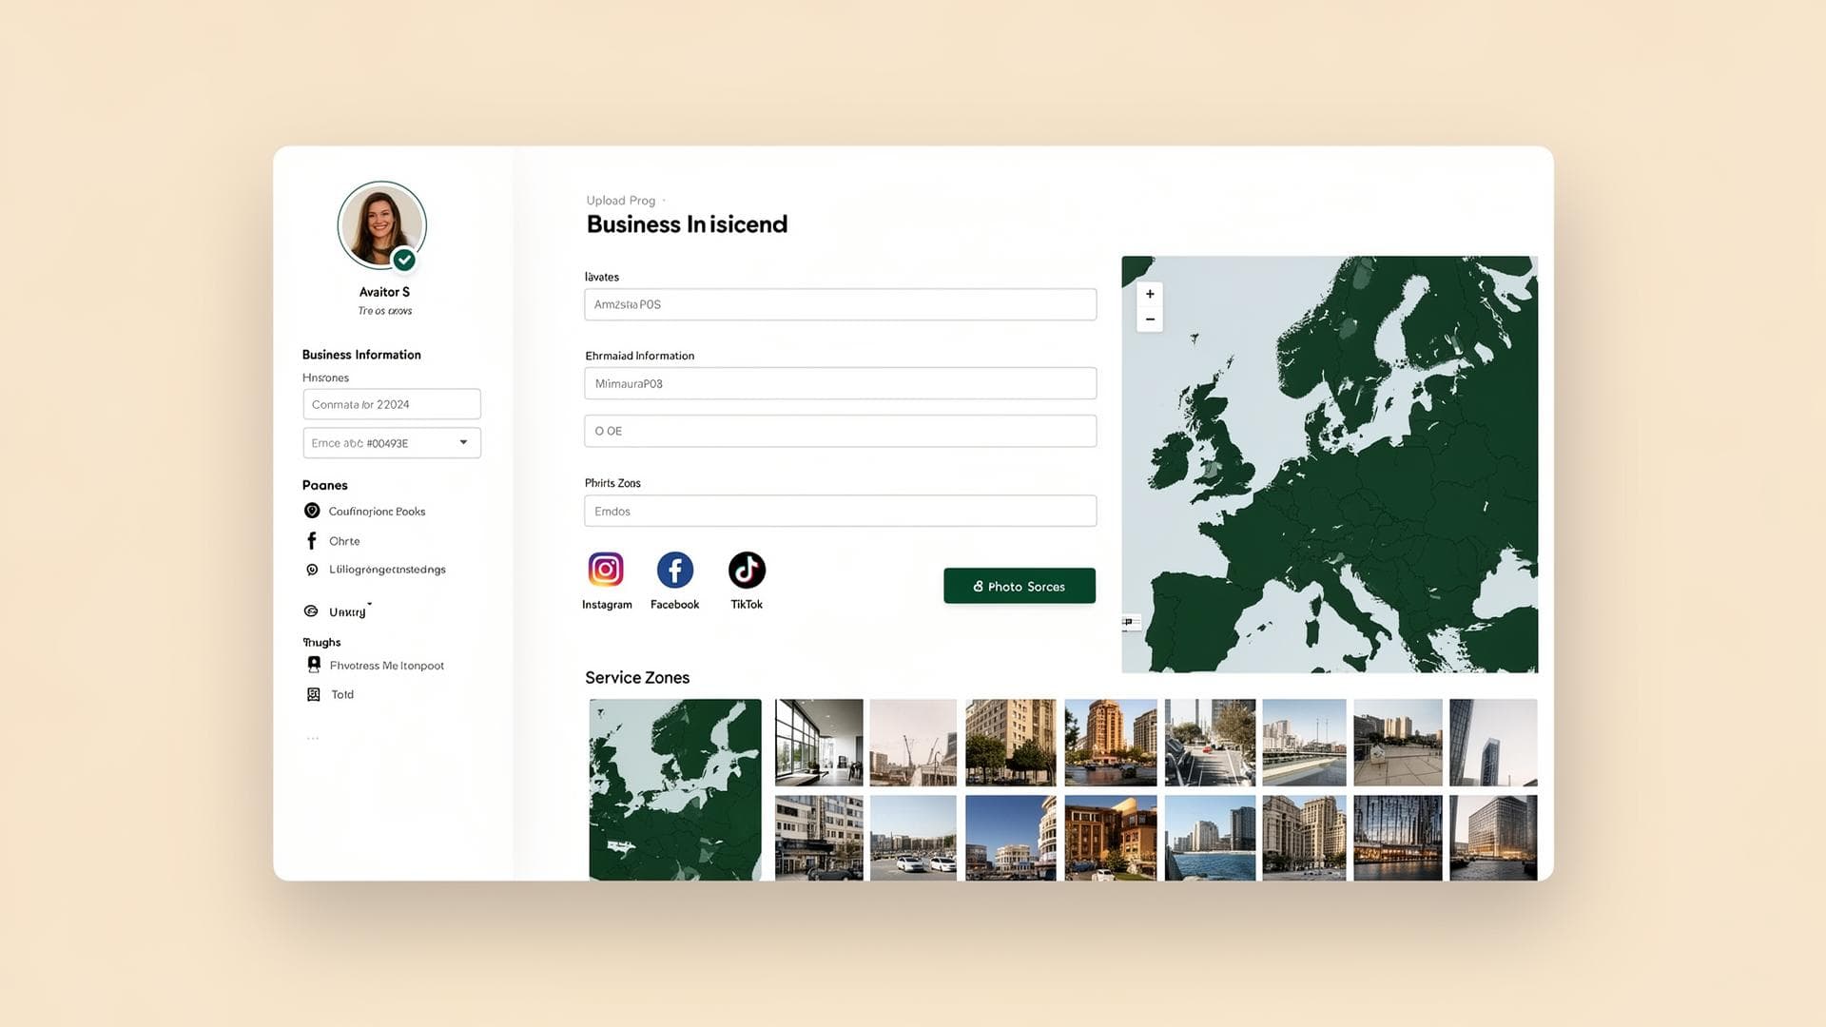1826x1027 pixels.
Task: Expand the Unxiry section
Action: point(347,611)
